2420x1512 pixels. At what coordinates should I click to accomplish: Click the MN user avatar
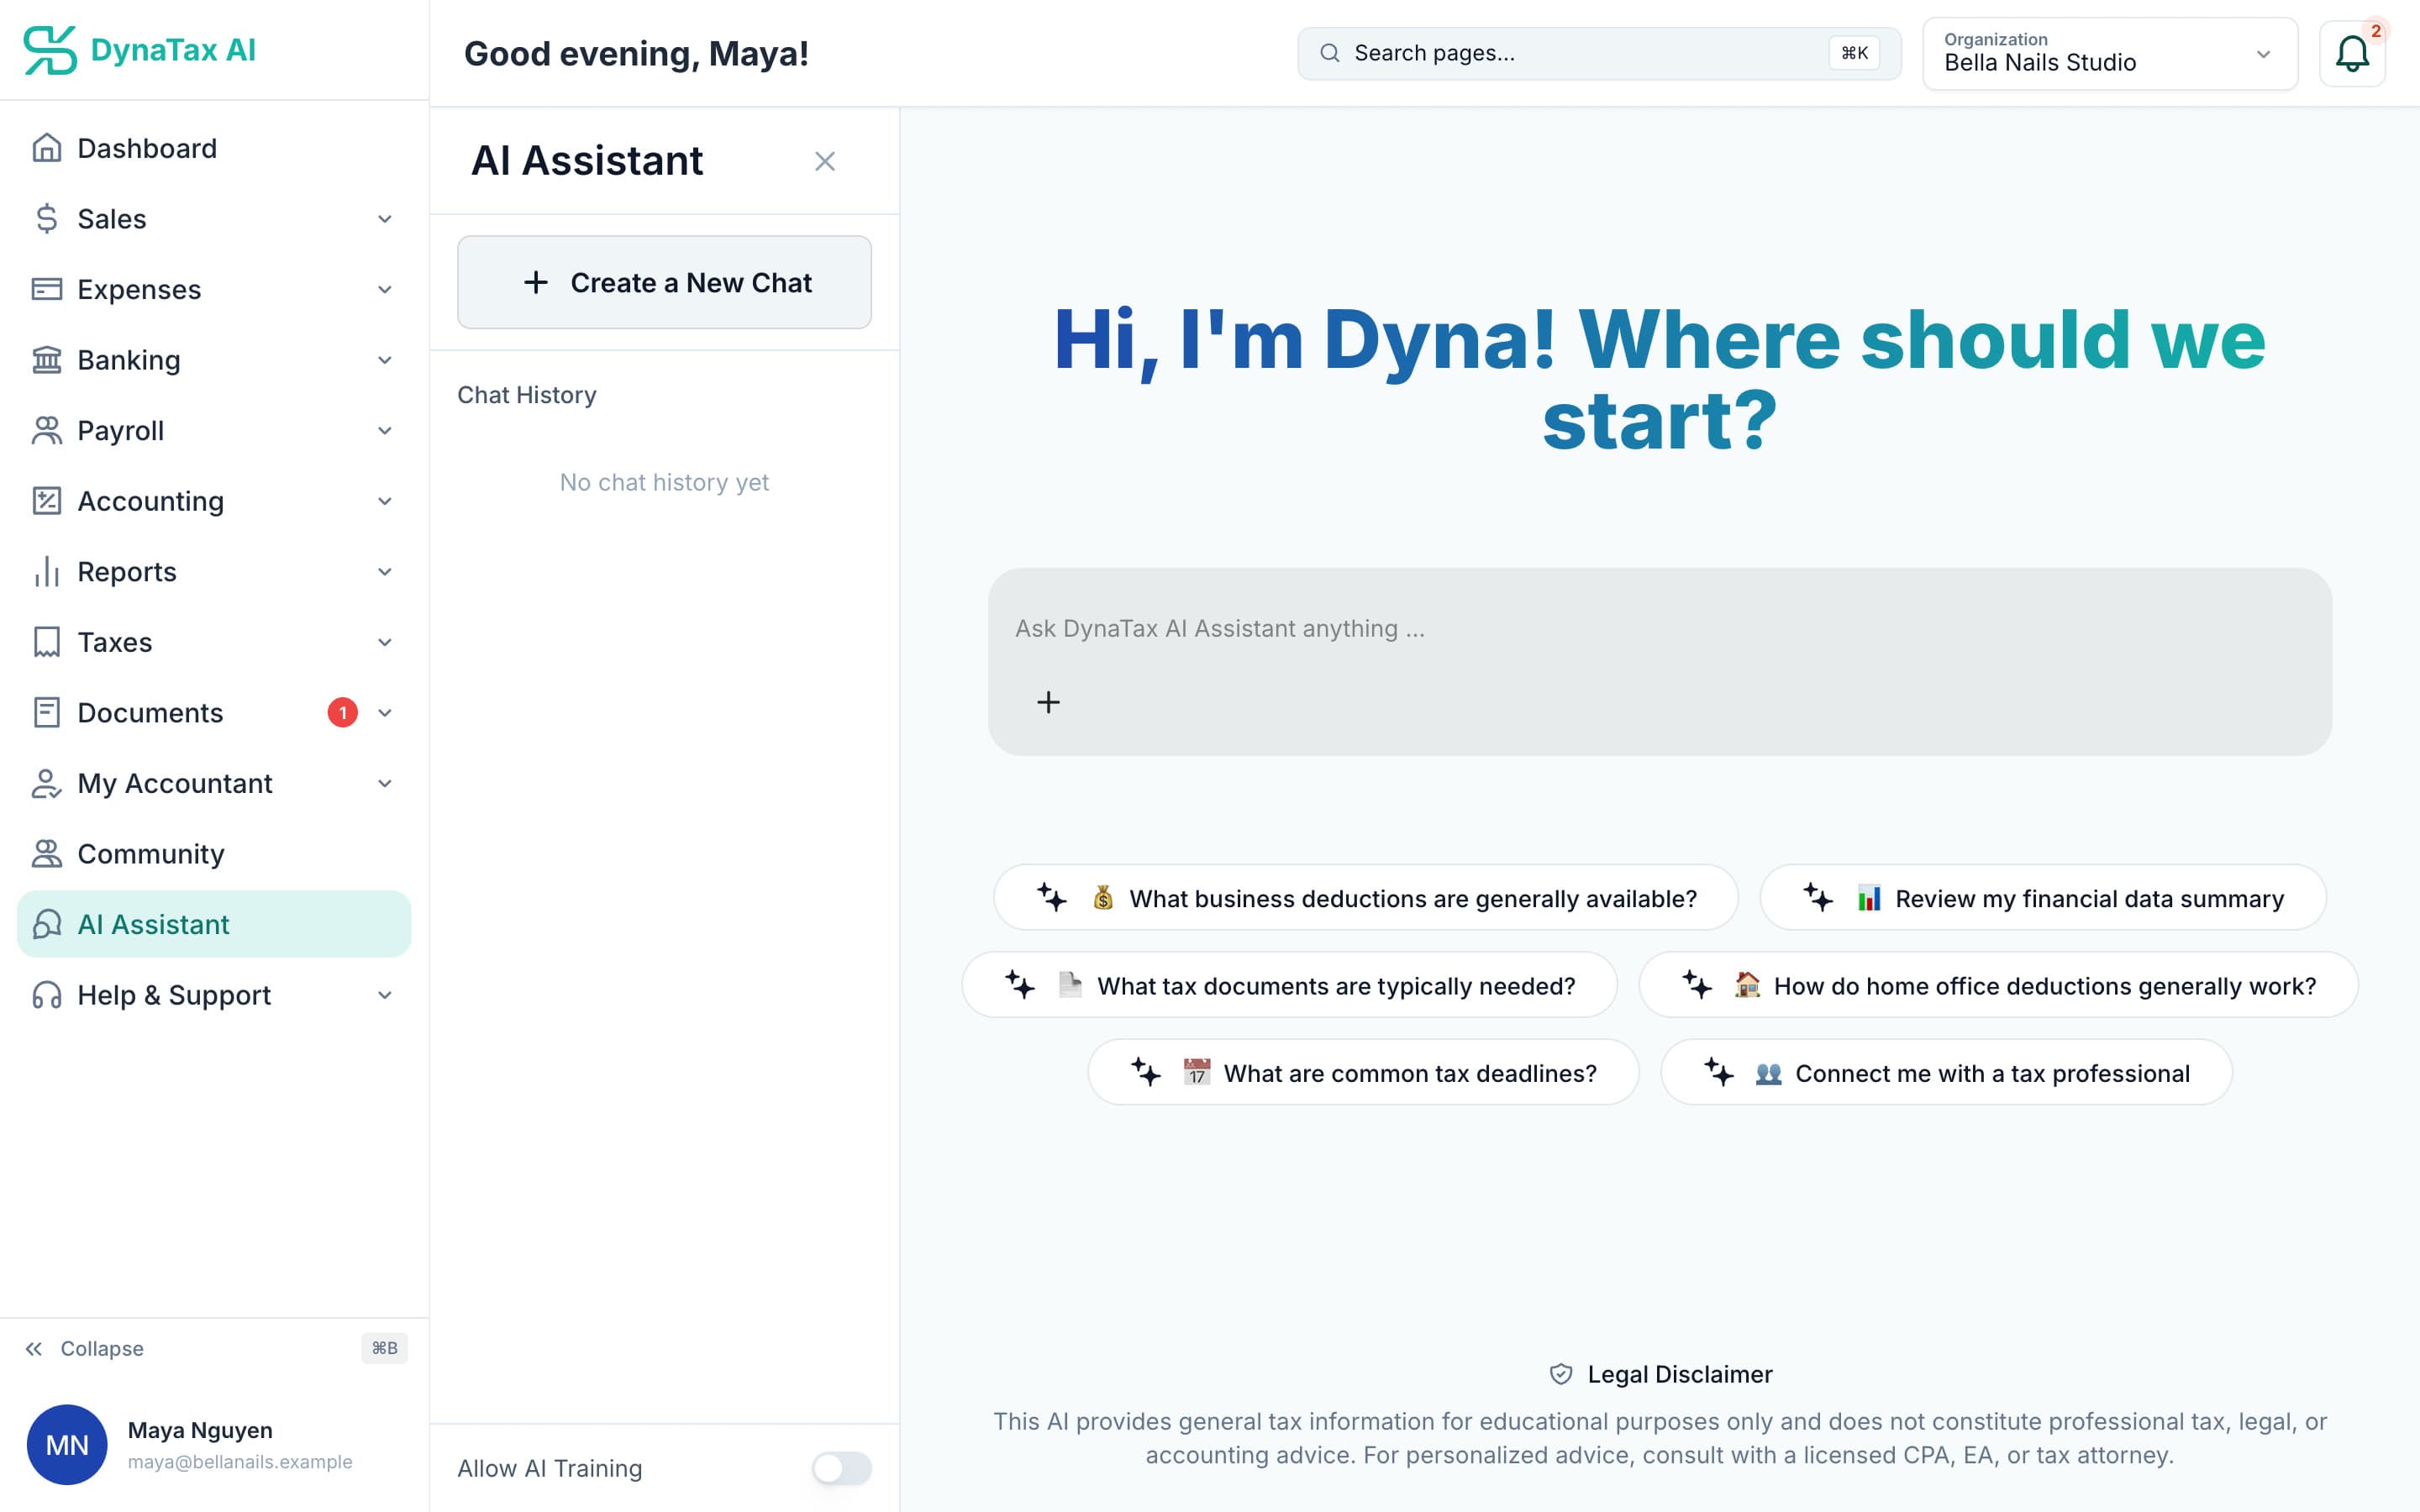coord(67,1444)
